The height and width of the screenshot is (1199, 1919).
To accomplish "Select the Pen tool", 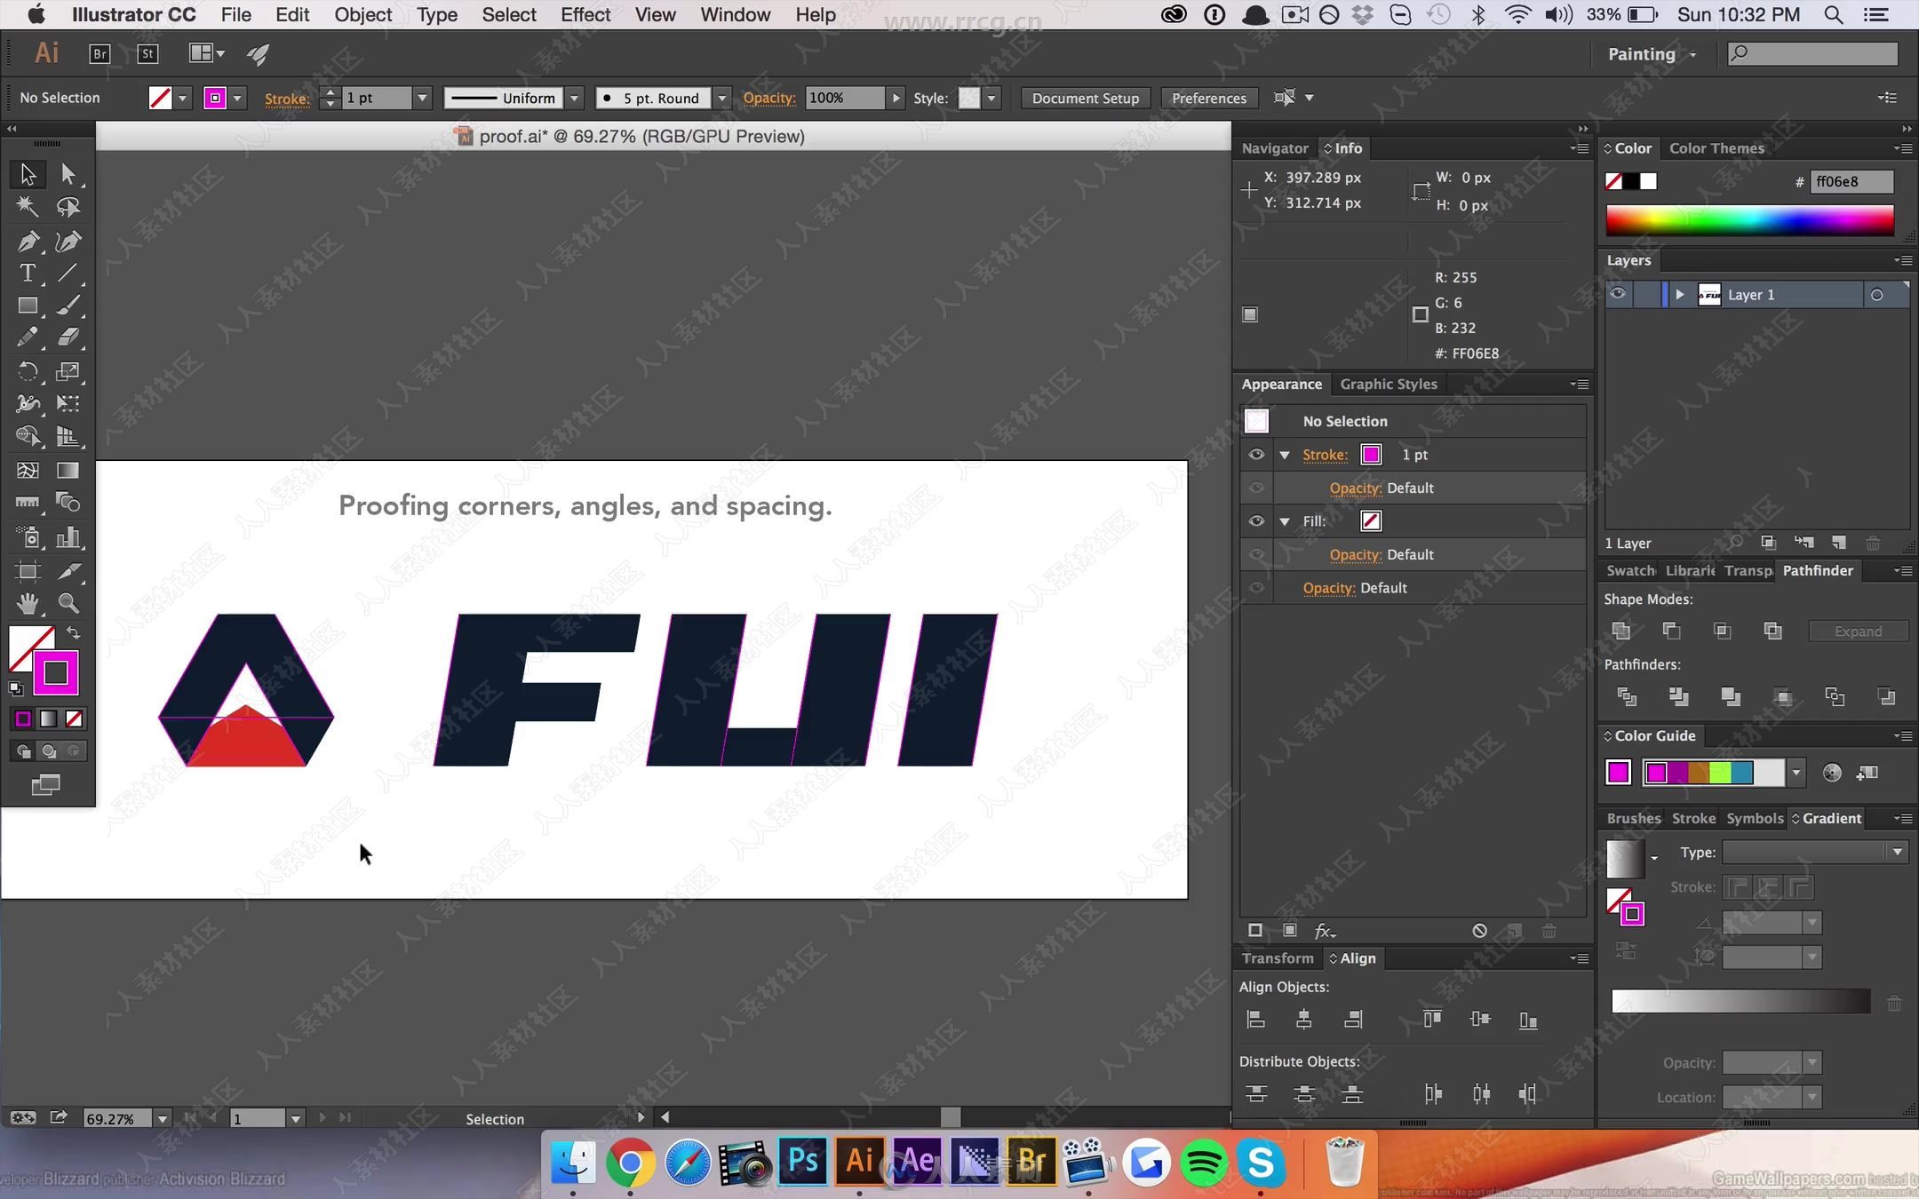I will pyautogui.click(x=28, y=241).
